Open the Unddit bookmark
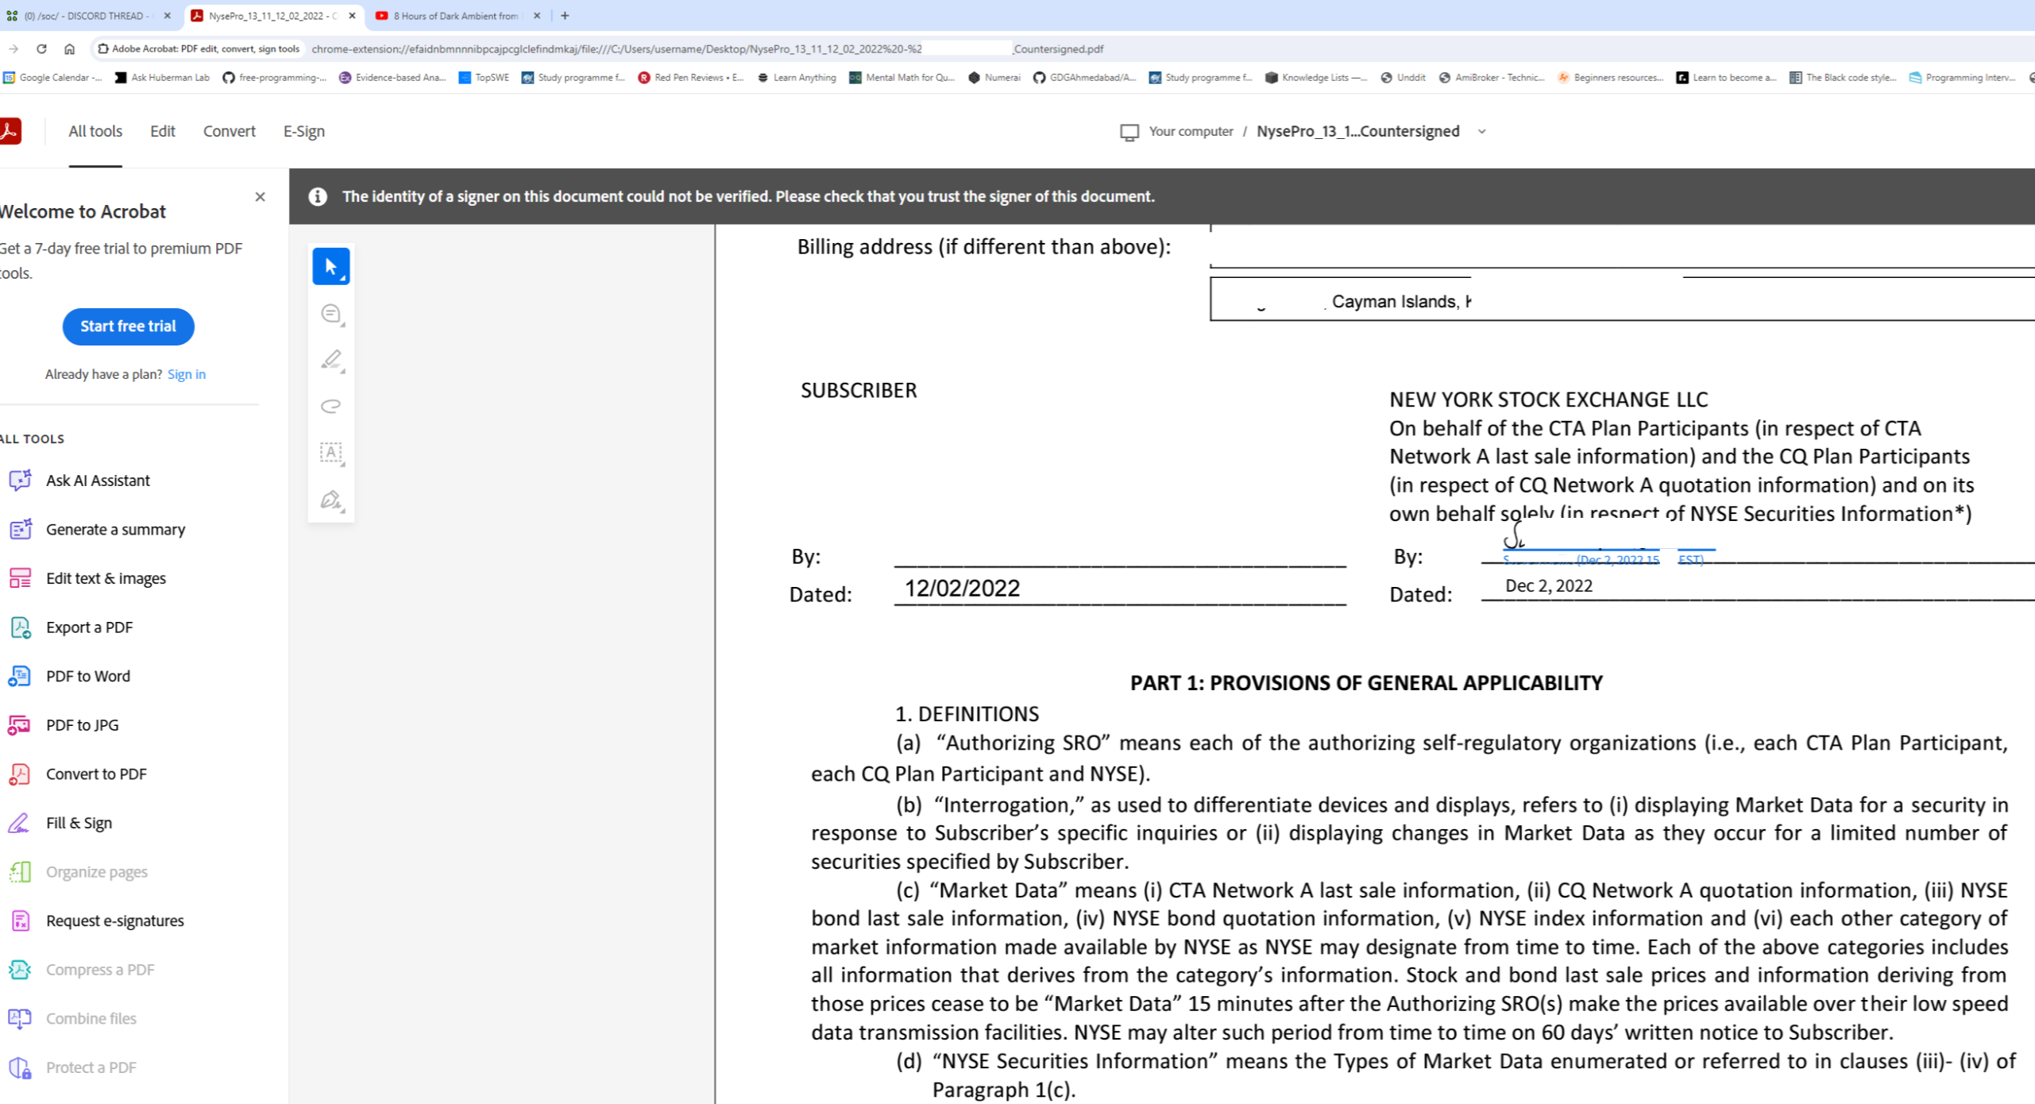This screenshot has height=1104, width=2035. point(1404,78)
